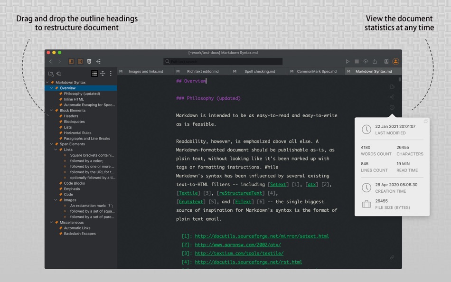Collapse the Overview outline section
Image resolution: width=451 pixels, height=282 pixels.
(51, 88)
